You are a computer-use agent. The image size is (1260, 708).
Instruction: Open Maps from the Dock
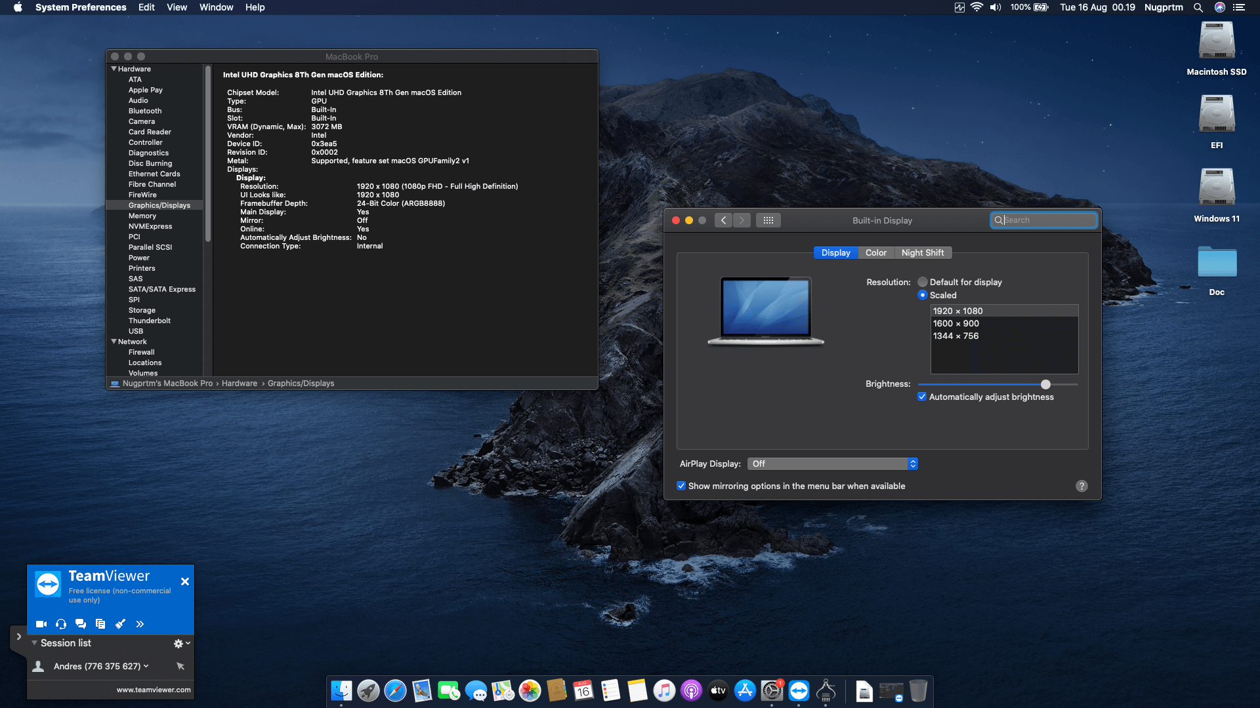pos(503,691)
